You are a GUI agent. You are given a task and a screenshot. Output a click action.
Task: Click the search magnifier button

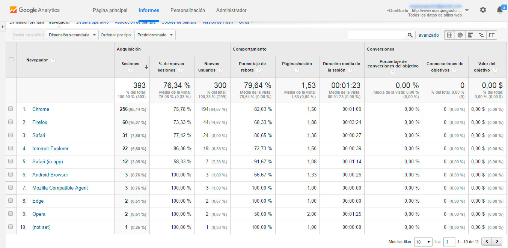(x=410, y=35)
